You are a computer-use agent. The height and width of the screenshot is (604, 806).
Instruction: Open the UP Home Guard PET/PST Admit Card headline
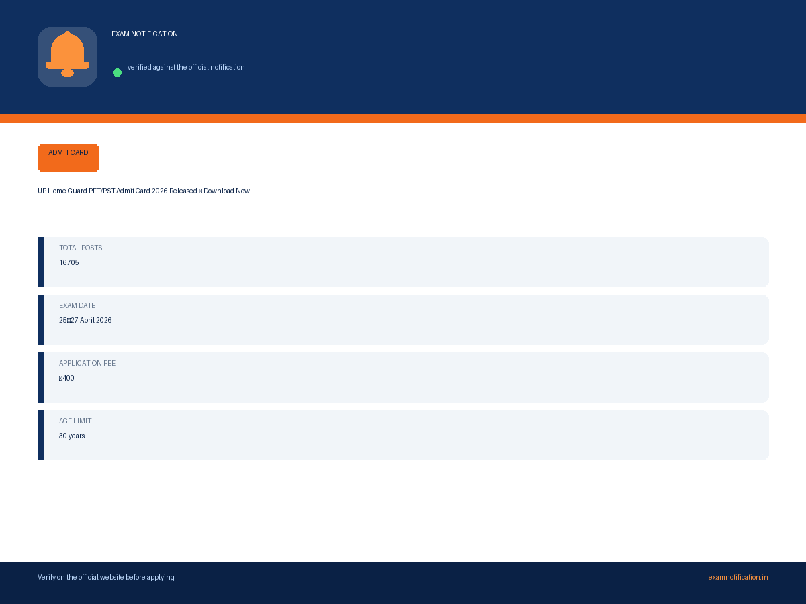144,191
